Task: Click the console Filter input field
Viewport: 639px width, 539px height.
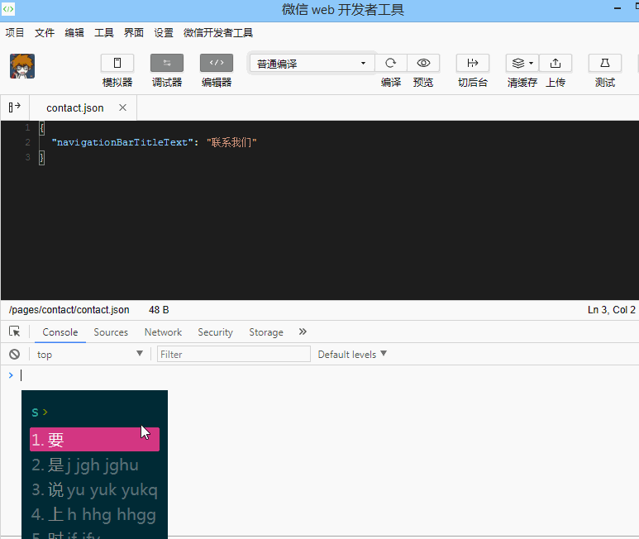Action: coord(233,354)
